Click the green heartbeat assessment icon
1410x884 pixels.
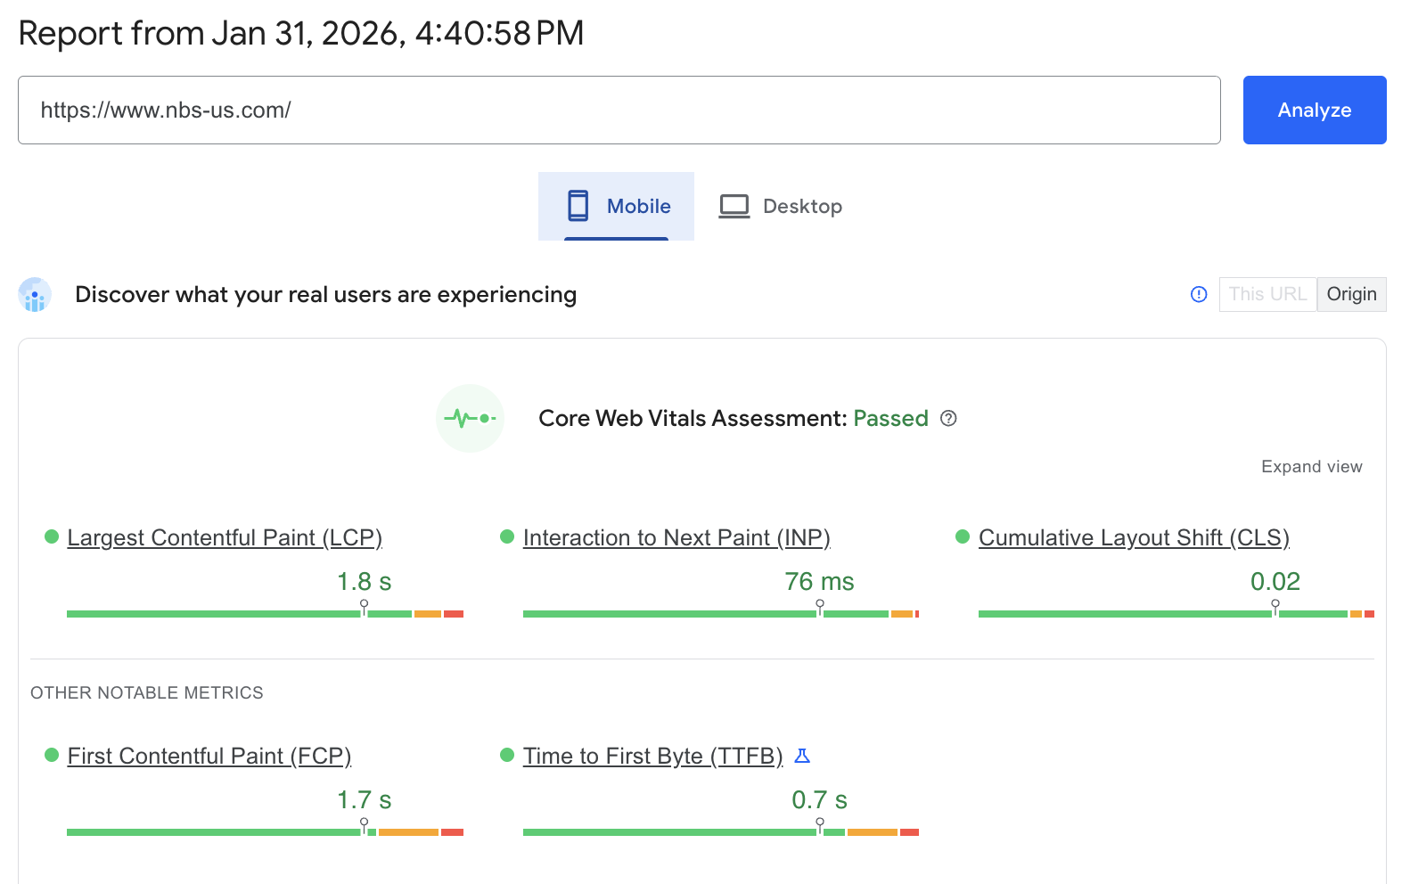(470, 418)
